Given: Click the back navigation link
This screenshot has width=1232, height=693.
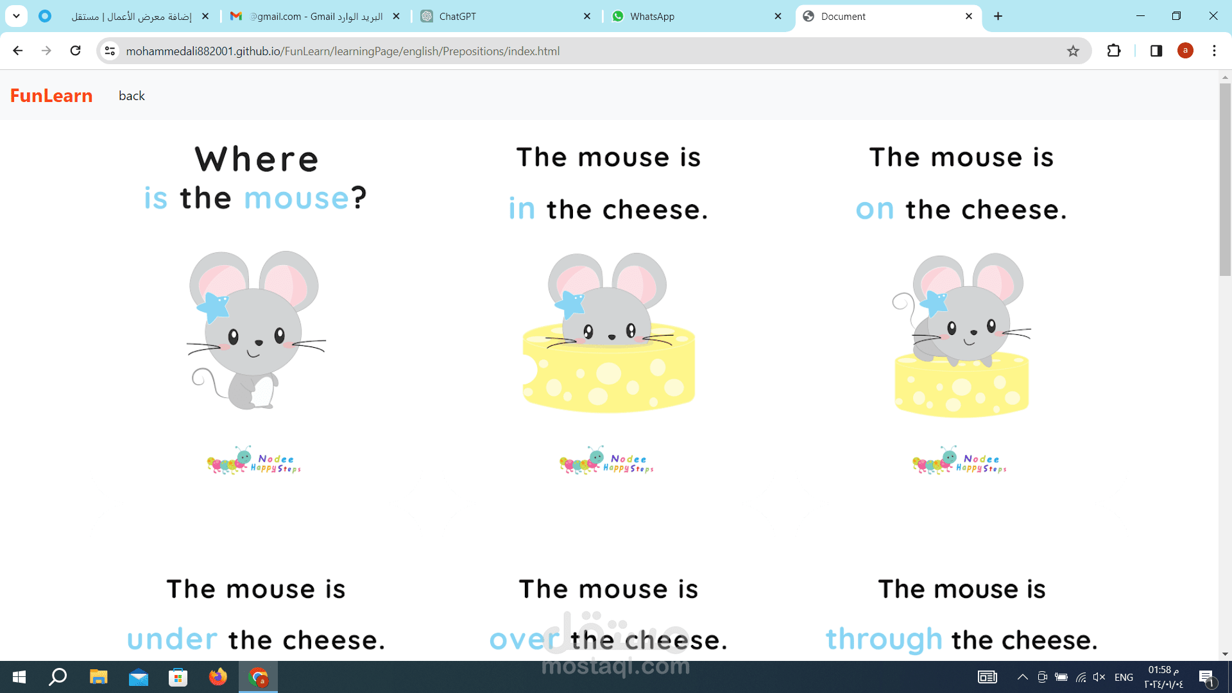Looking at the screenshot, I should point(132,96).
